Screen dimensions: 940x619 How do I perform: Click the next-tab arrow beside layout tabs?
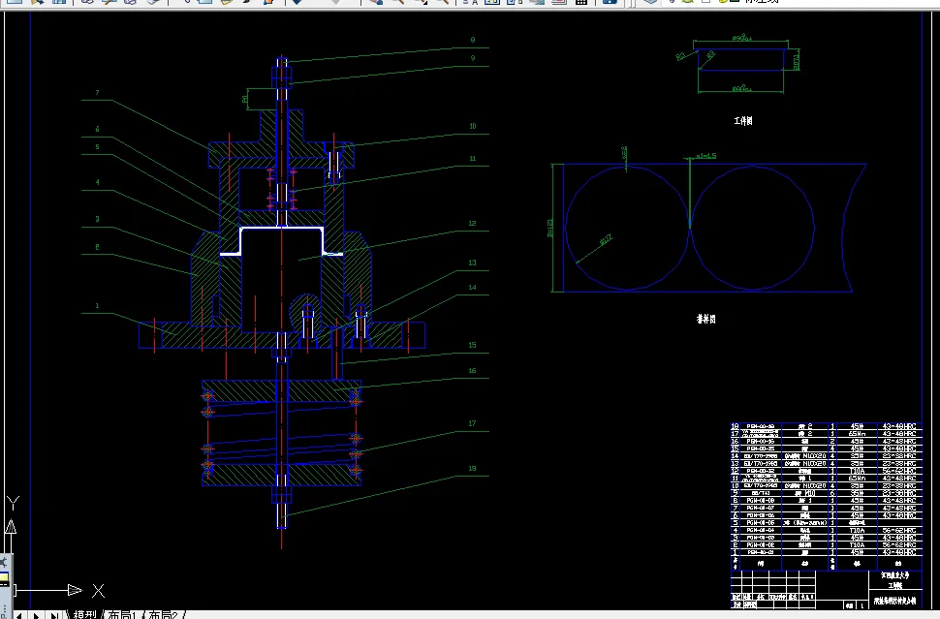pos(37,615)
